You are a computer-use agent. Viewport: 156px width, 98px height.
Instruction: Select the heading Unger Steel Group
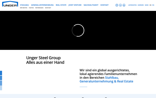click(x=43, y=58)
